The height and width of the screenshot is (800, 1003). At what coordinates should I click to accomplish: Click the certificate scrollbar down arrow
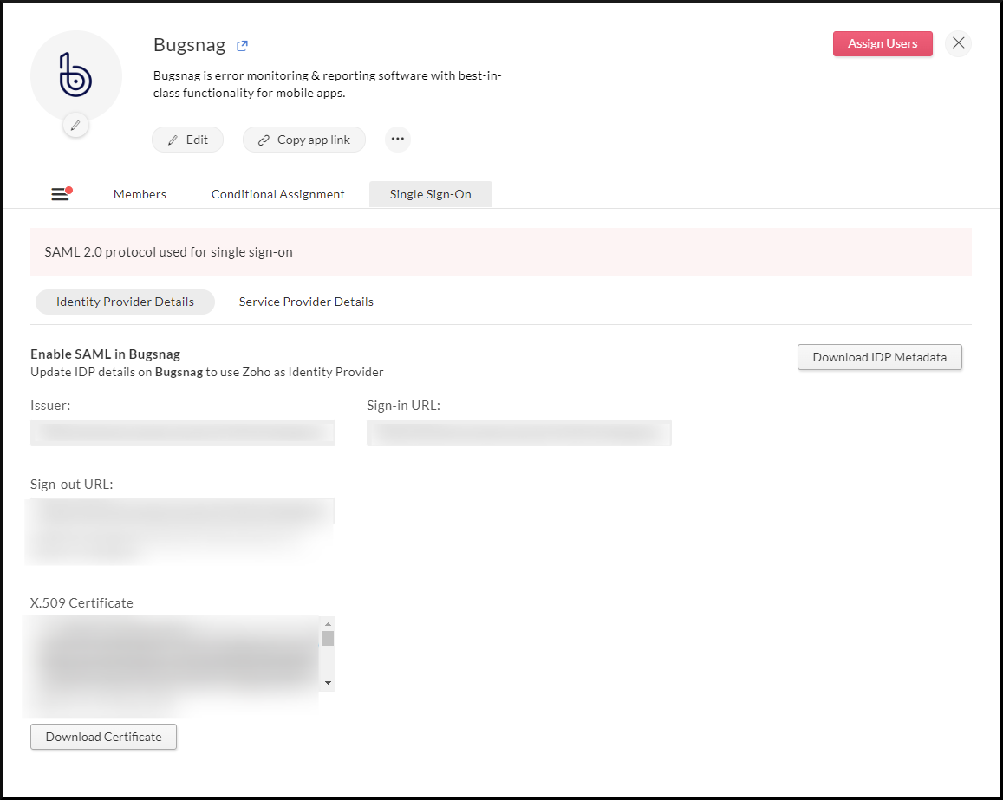tap(328, 682)
